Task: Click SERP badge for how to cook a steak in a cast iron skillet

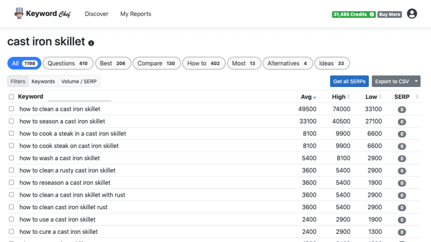Action: pos(402,134)
